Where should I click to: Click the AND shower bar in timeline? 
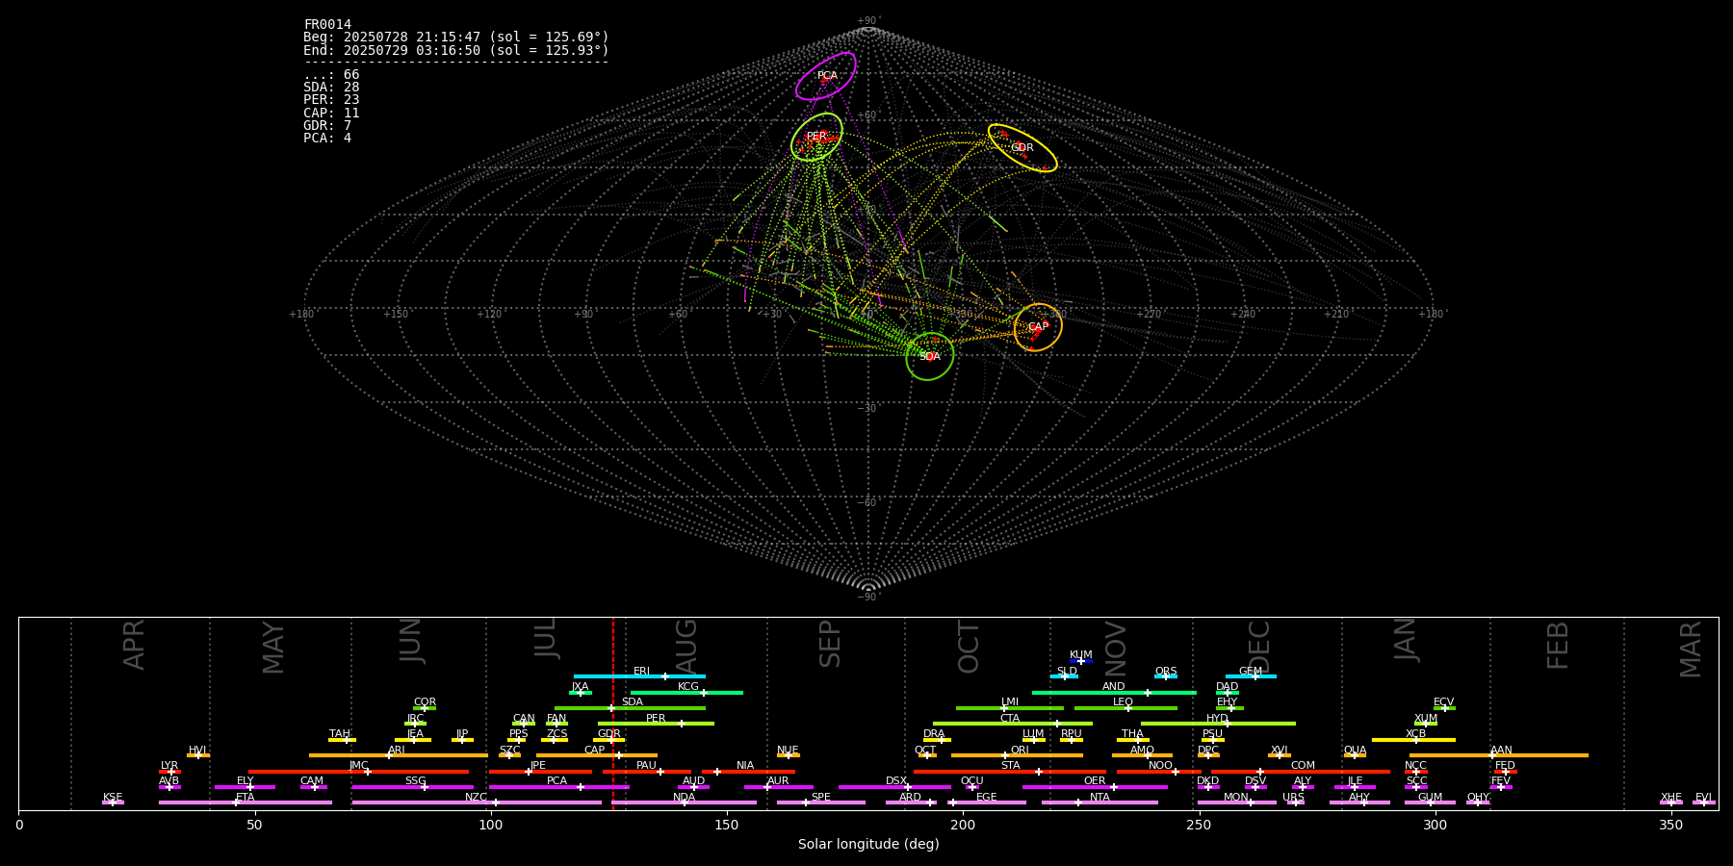(x=1114, y=692)
